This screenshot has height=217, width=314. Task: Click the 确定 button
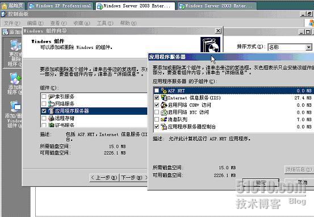coord(261,182)
